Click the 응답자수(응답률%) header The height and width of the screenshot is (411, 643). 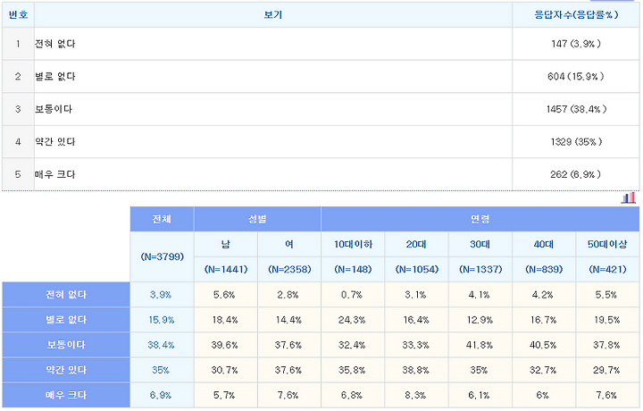[576, 15]
